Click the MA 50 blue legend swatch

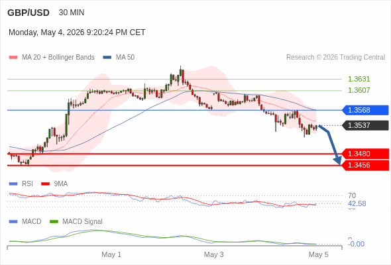(107, 58)
